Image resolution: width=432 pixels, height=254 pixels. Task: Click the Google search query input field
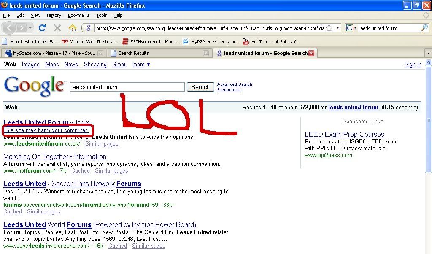coord(127,87)
